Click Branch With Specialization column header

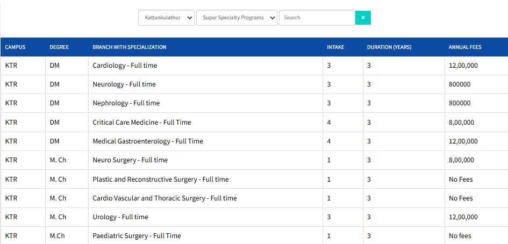130,47
